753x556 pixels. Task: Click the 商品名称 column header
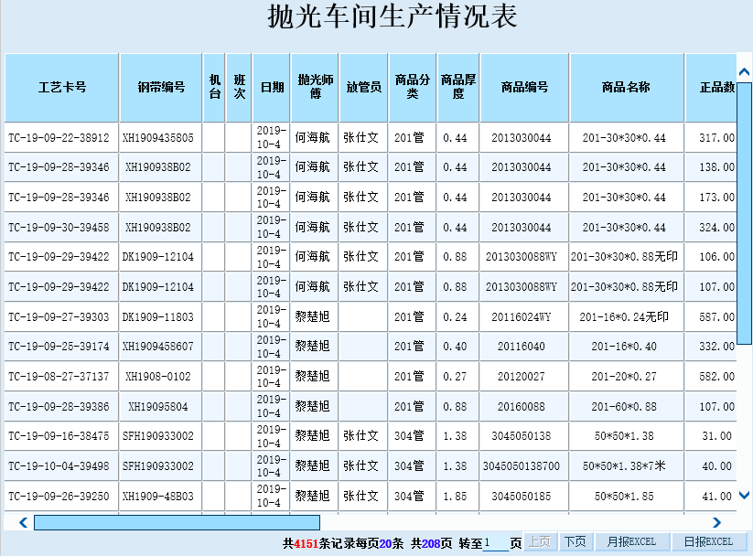626,88
